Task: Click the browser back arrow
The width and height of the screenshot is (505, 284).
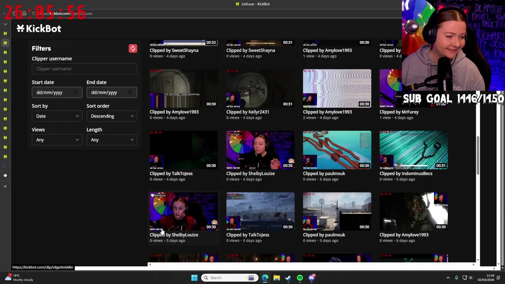Action: click(x=5, y=13)
